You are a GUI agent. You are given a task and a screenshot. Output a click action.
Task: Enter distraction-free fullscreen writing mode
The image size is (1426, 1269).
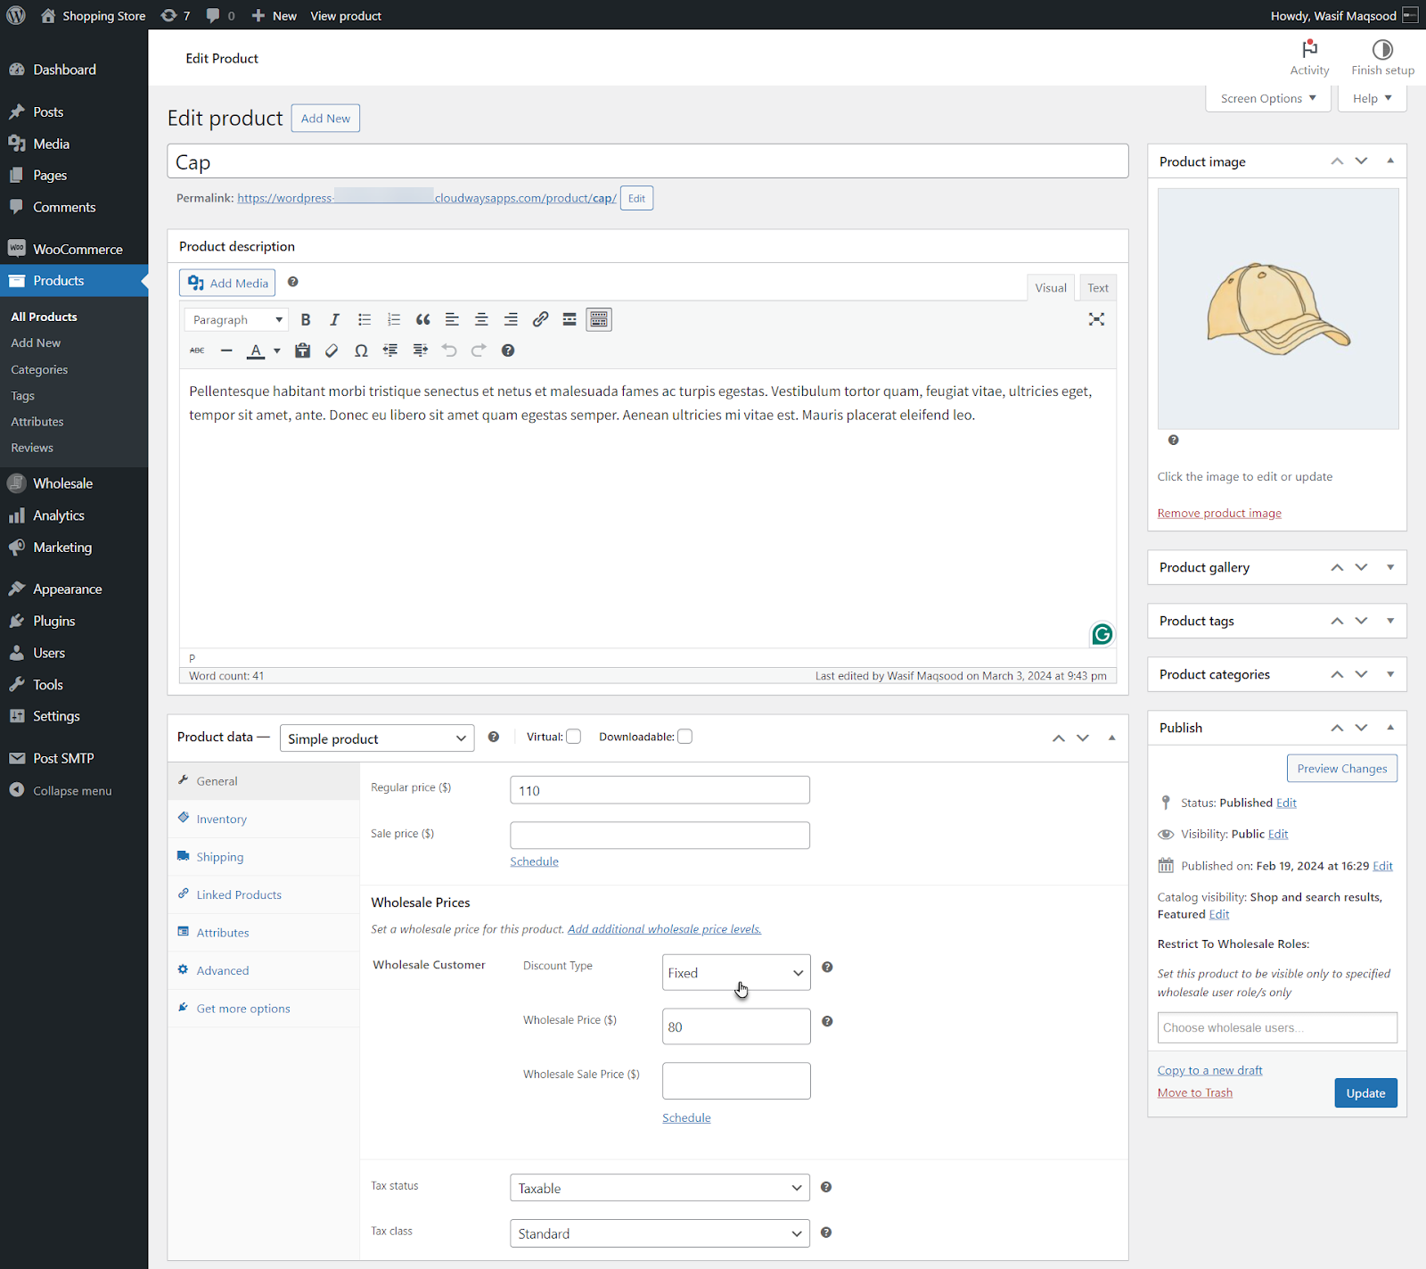click(x=1096, y=319)
